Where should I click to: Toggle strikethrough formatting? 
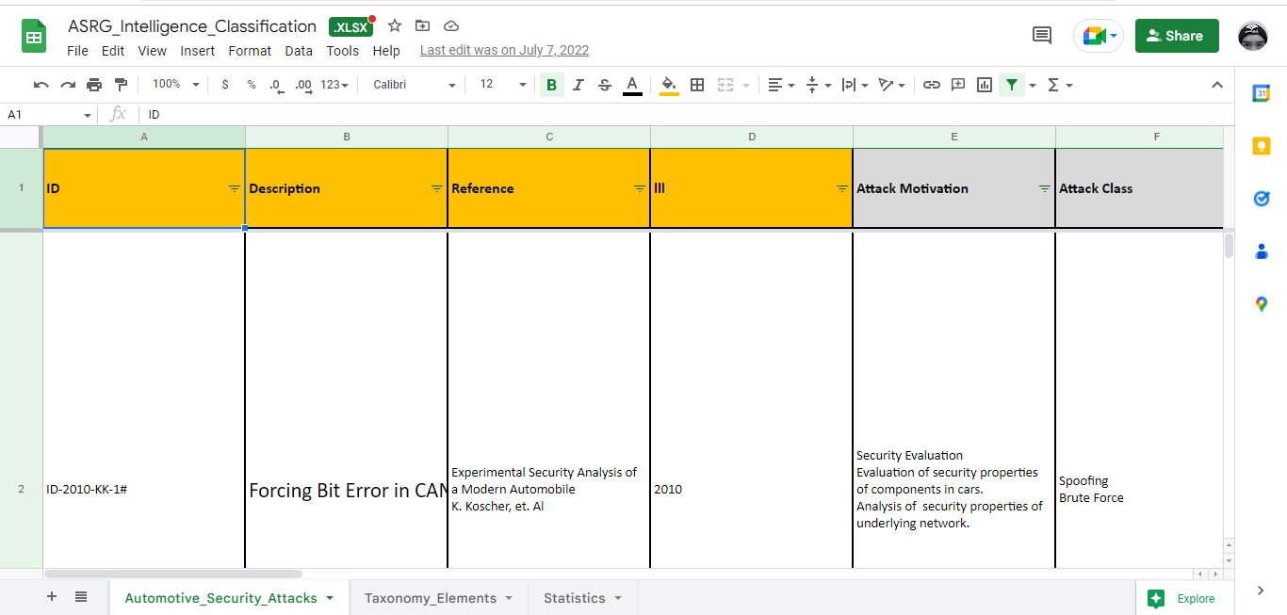click(x=605, y=85)
